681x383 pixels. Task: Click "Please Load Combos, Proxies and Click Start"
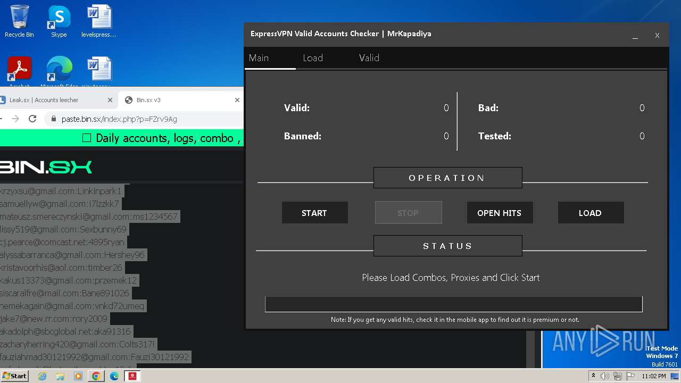[x=451, y=278]
